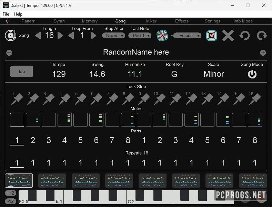Click Lock Step pin 14

coord(223,99)
